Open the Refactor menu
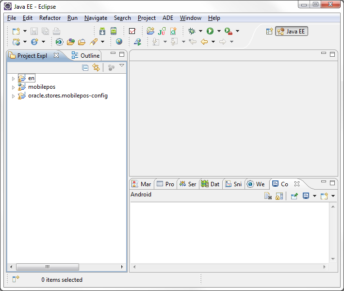The height and width of the screenshot is (291, 344). 50,18
